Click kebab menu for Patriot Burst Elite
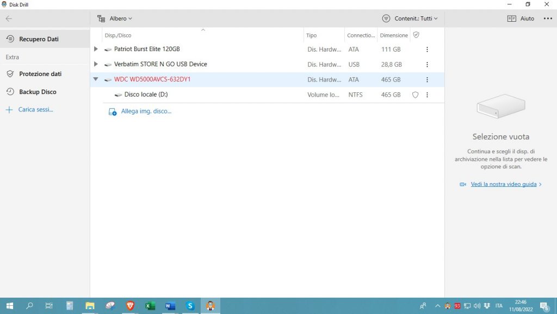 pyautogui.click(x=427, y=49)
